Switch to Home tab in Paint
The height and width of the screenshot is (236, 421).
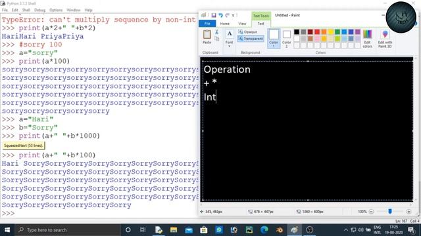point(225,24)
